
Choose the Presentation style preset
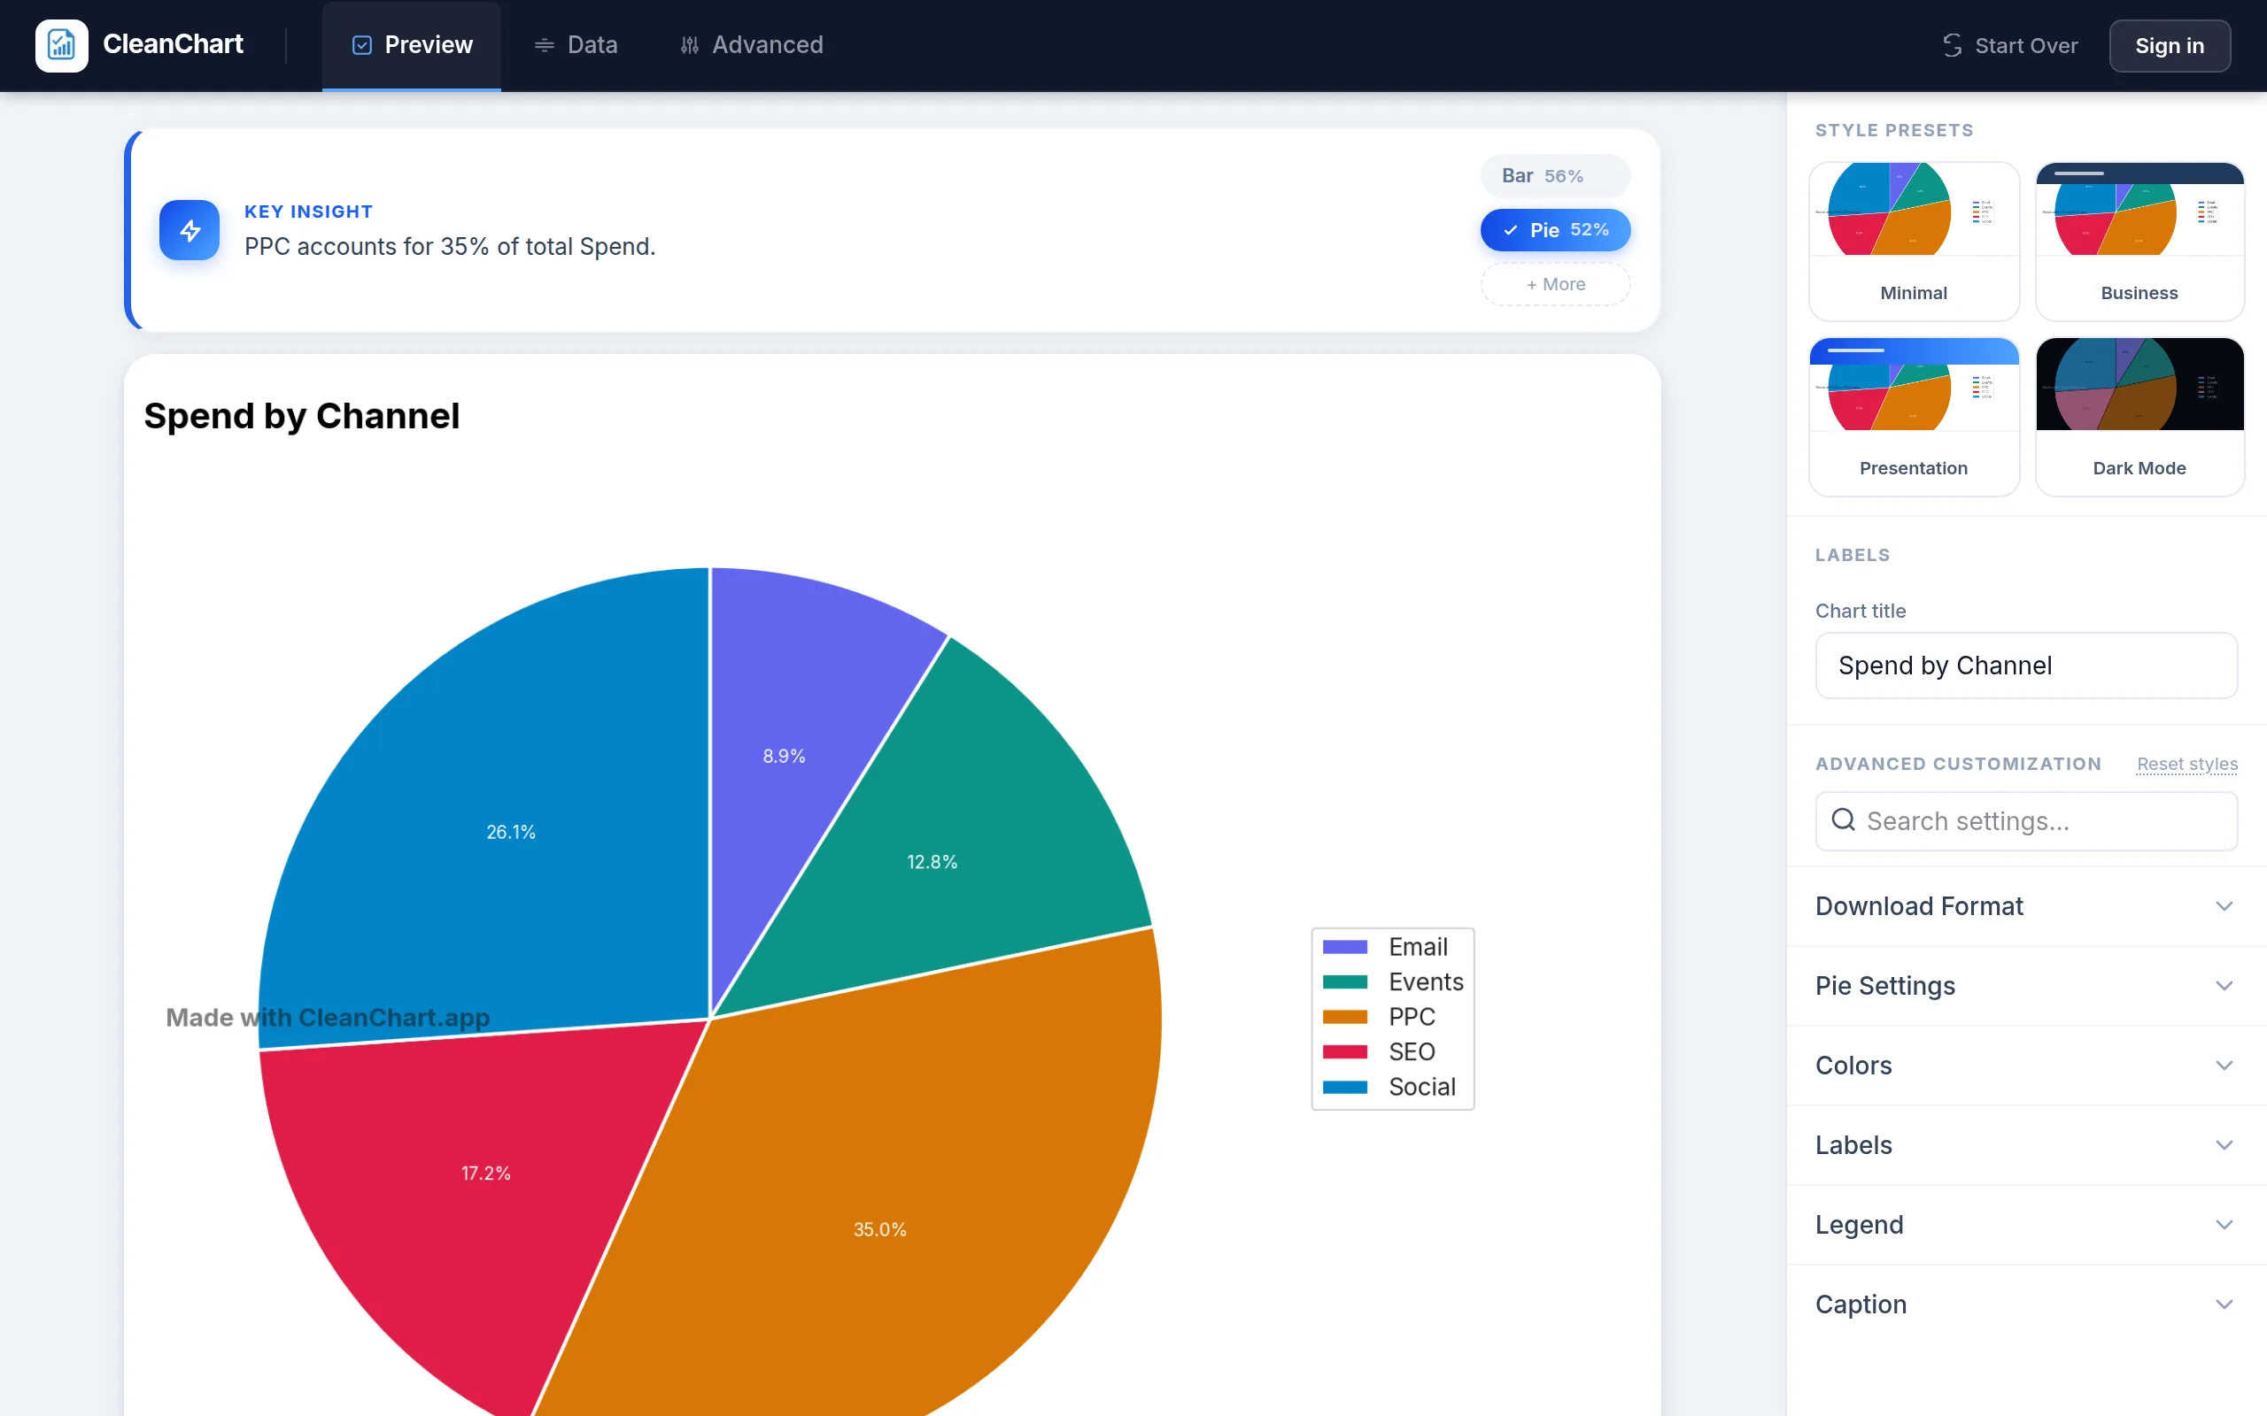click(1914, 416)
